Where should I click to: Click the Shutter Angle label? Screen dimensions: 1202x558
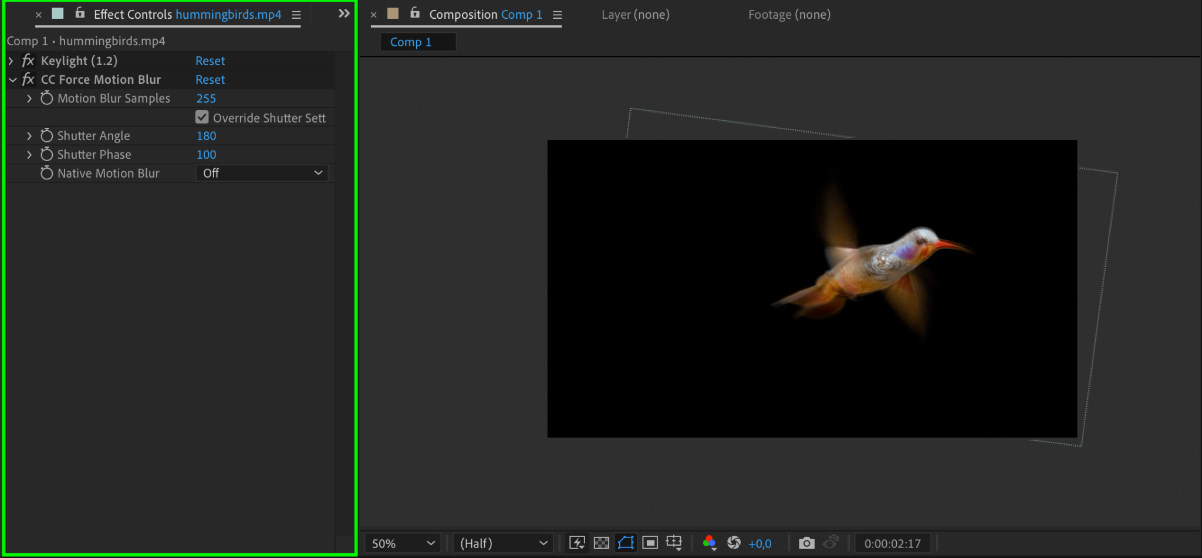click(x=93, y=135)
